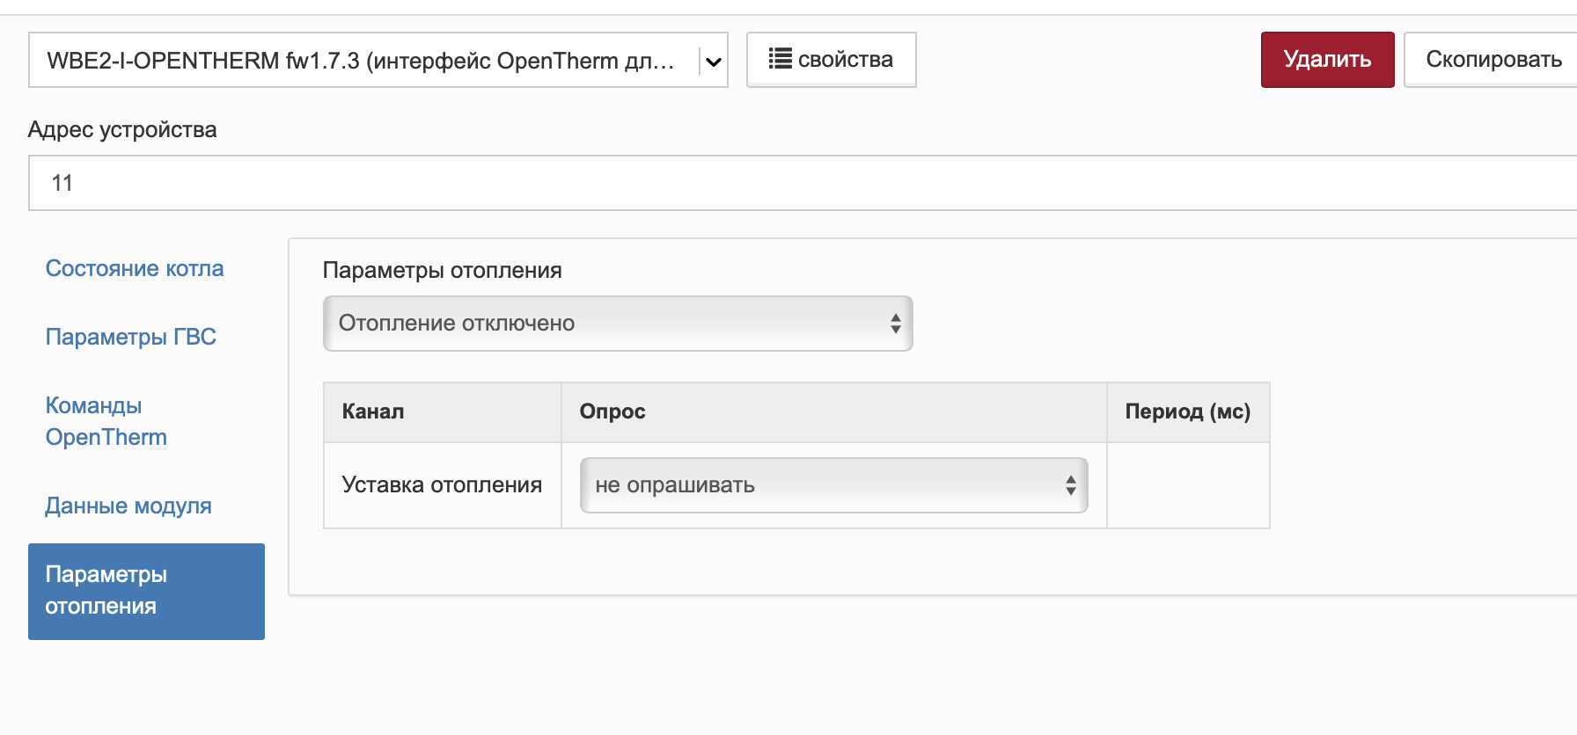Open the Команды OpenTherm tab
The image size is (1577, 735).
(106, 421)
